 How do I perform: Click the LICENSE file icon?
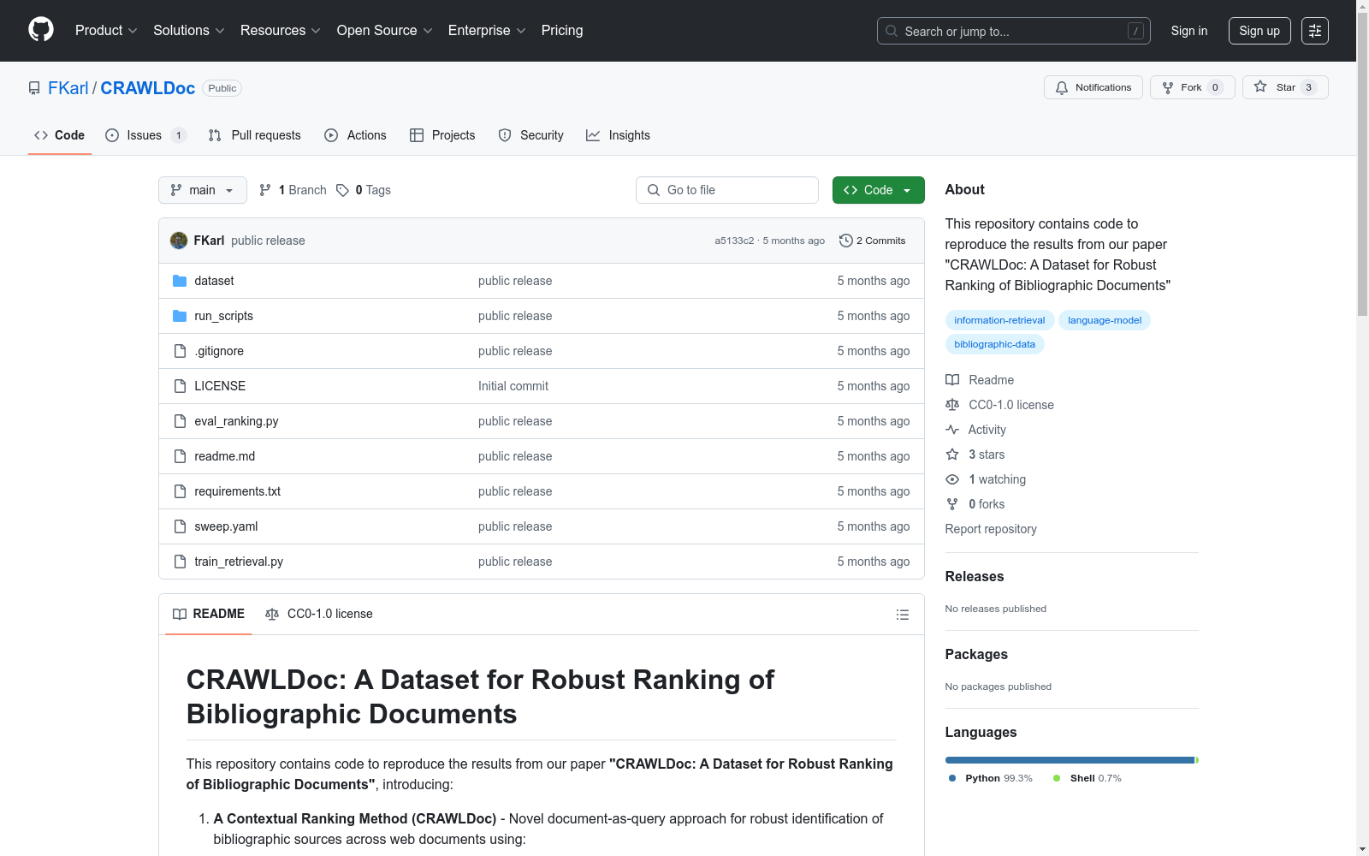(x=180, y=386)
